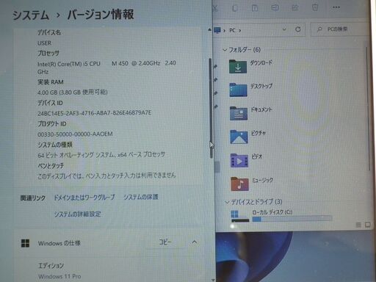
Task: Open システムの保護 link
Action: tap(141, 197)
